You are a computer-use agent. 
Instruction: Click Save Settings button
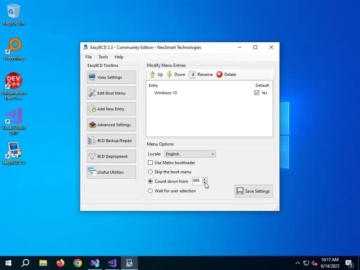(x=254, y=191)
